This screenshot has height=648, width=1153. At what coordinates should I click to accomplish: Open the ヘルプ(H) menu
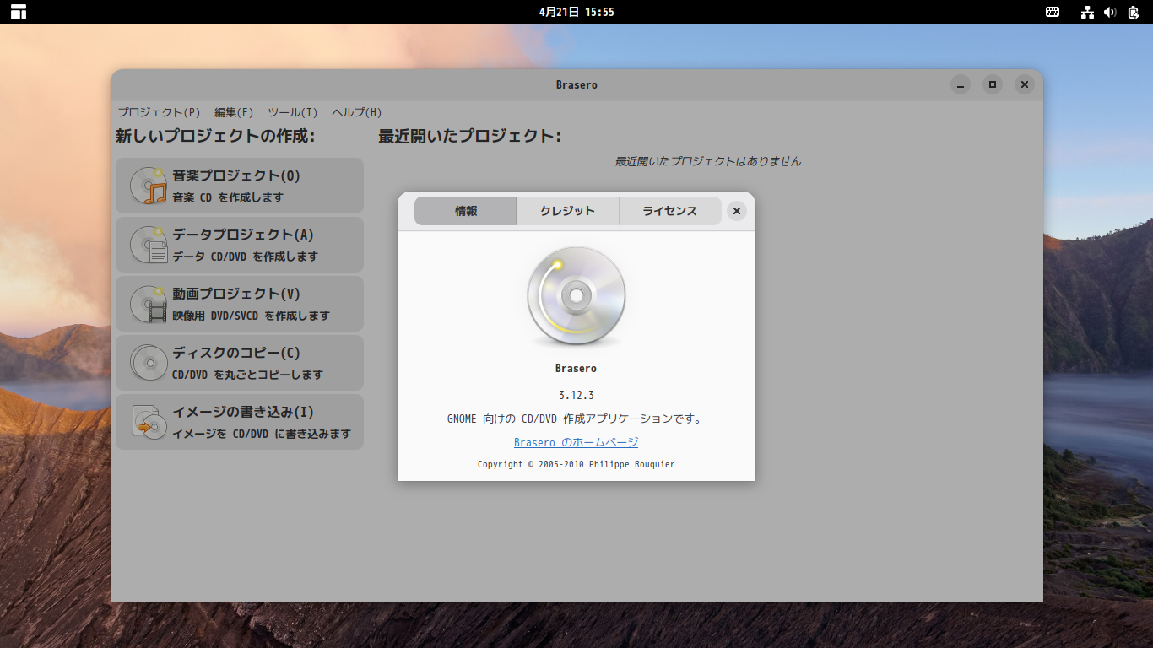[357, 112]
